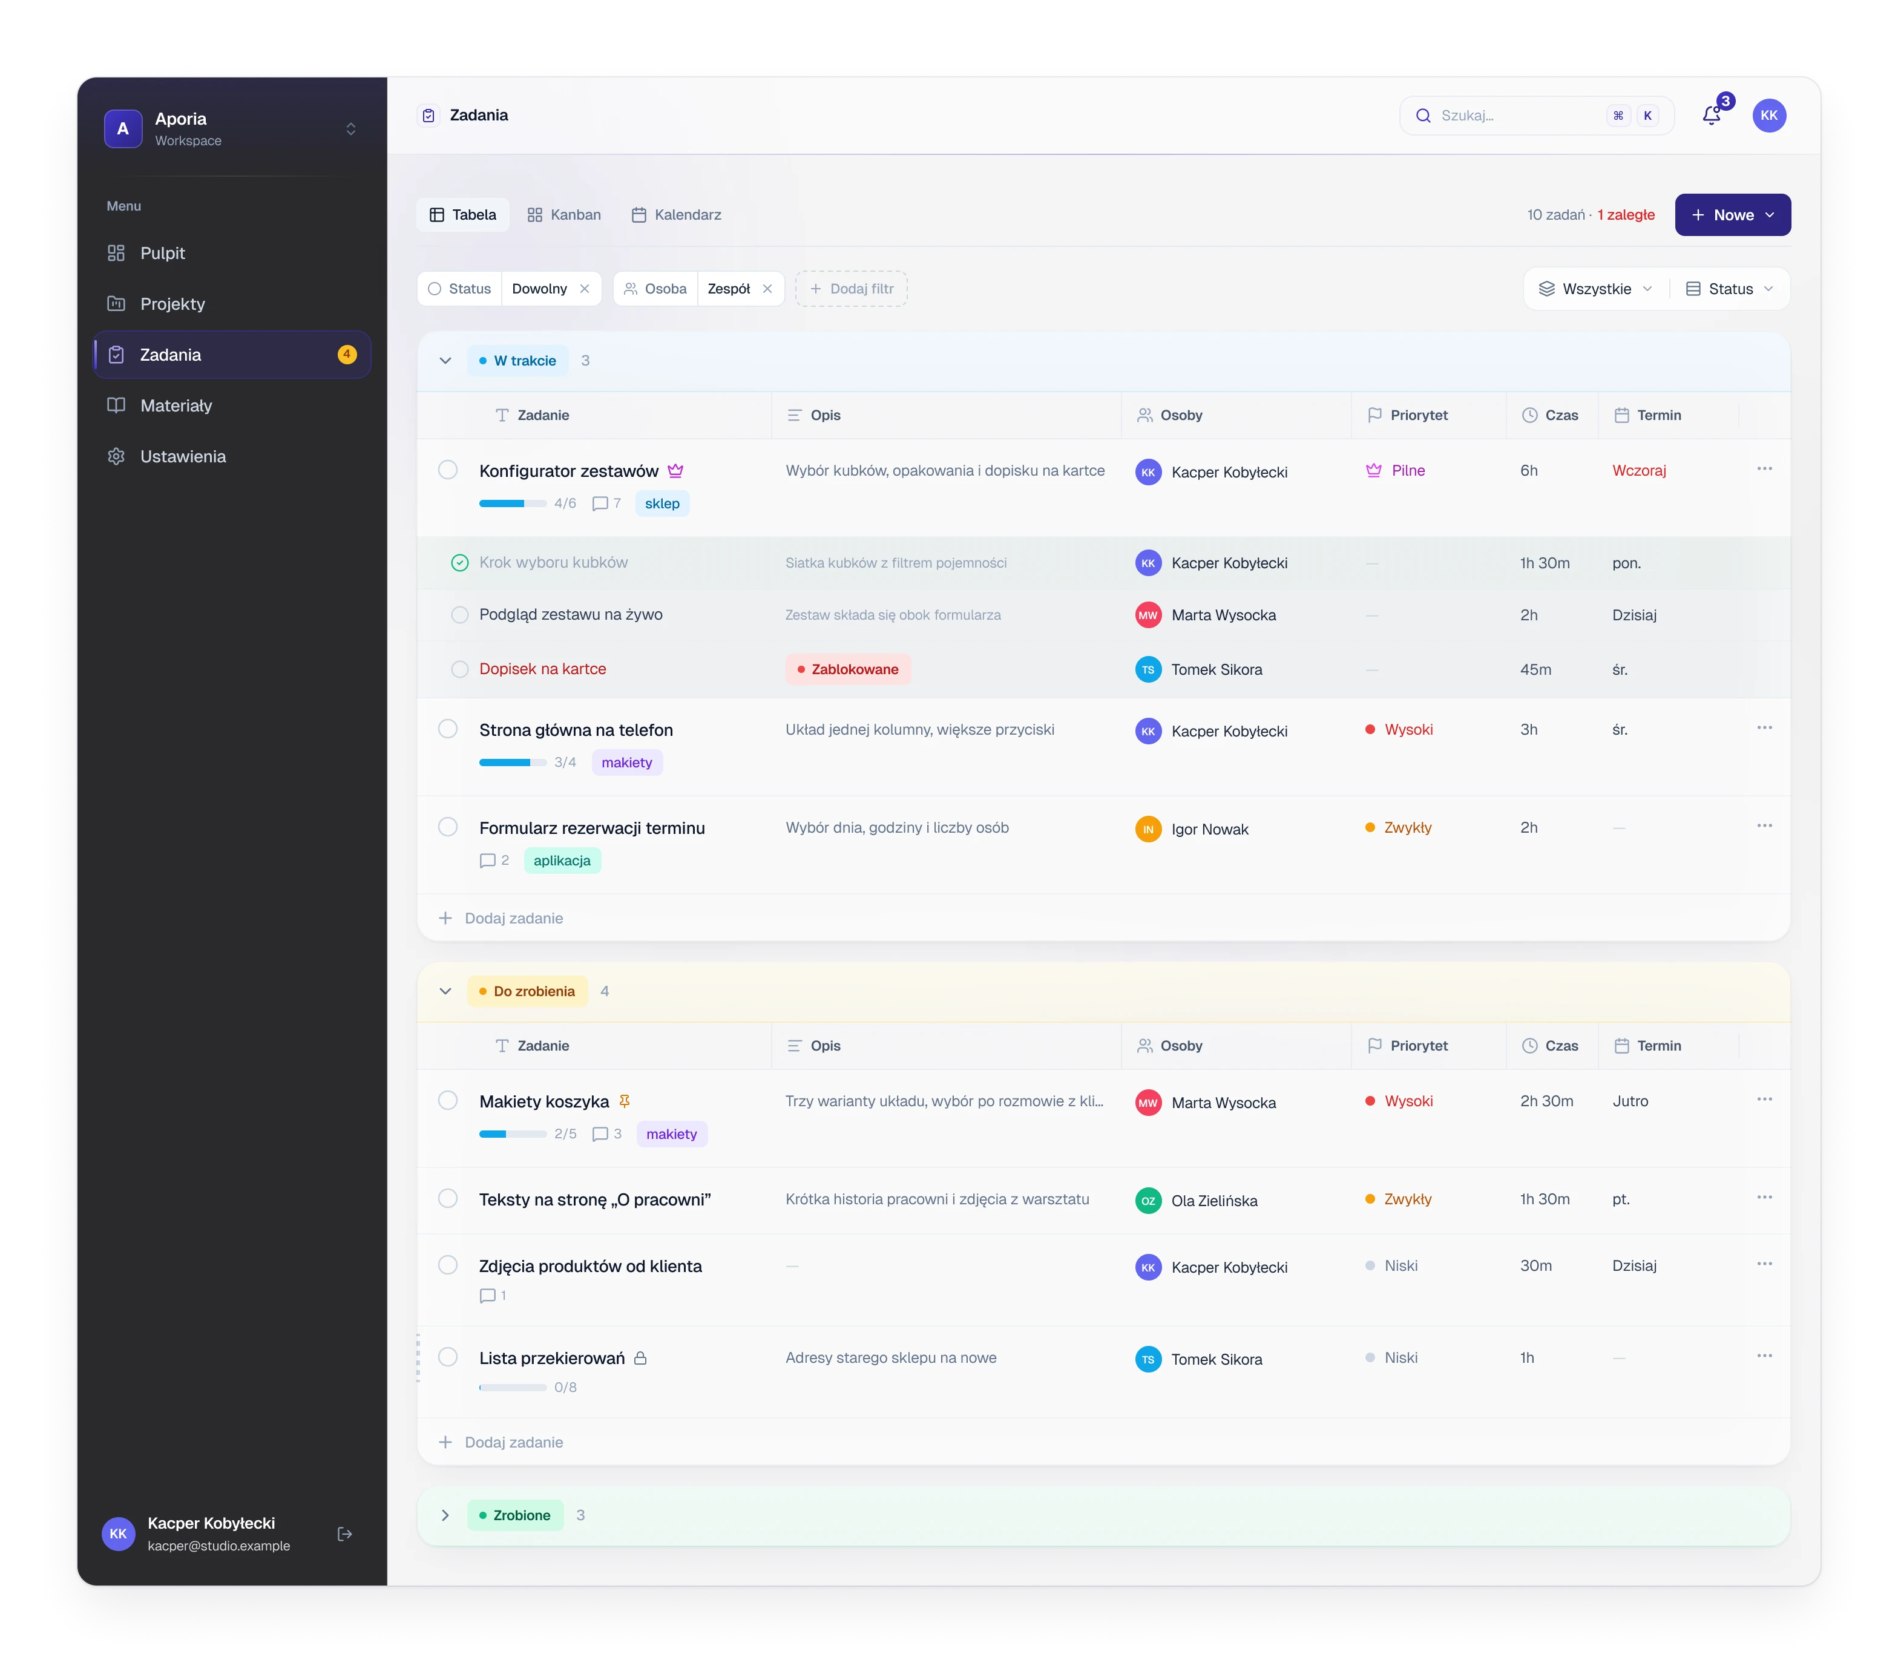
Task: Remove the Osoba Zespół filter
Action: [x=767, y=289]
